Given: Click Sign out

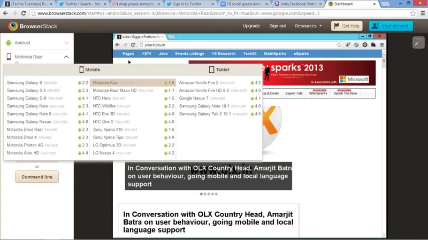Looking at the screenshot, I should (x=277, y=26).
